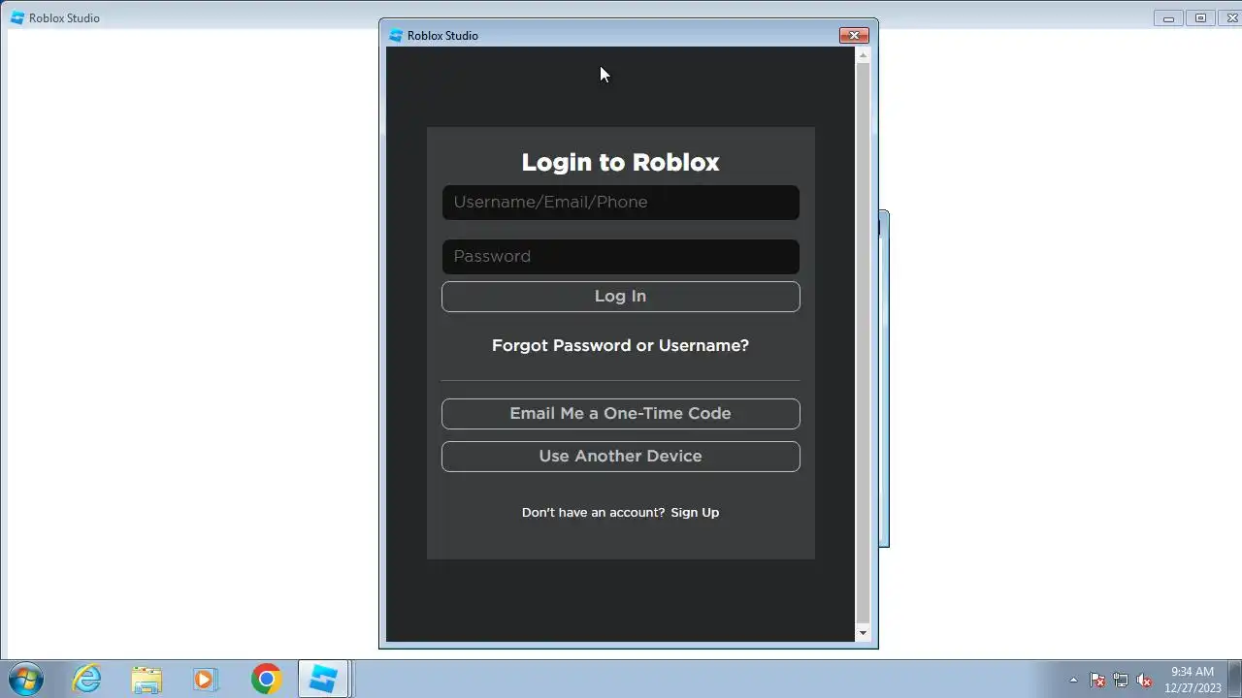Screen dimensions: 1242x698
Task: Restore down the main Roblox Studio window
Action: tap(1200, 18)
